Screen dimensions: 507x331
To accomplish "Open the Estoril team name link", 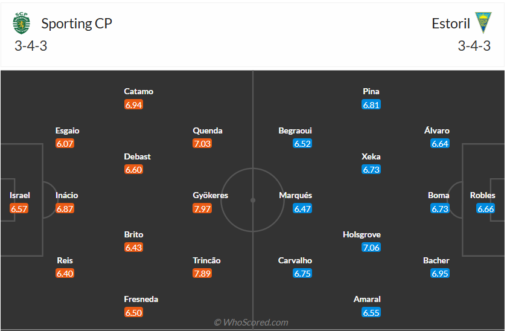I will click(x=451, y=24).
